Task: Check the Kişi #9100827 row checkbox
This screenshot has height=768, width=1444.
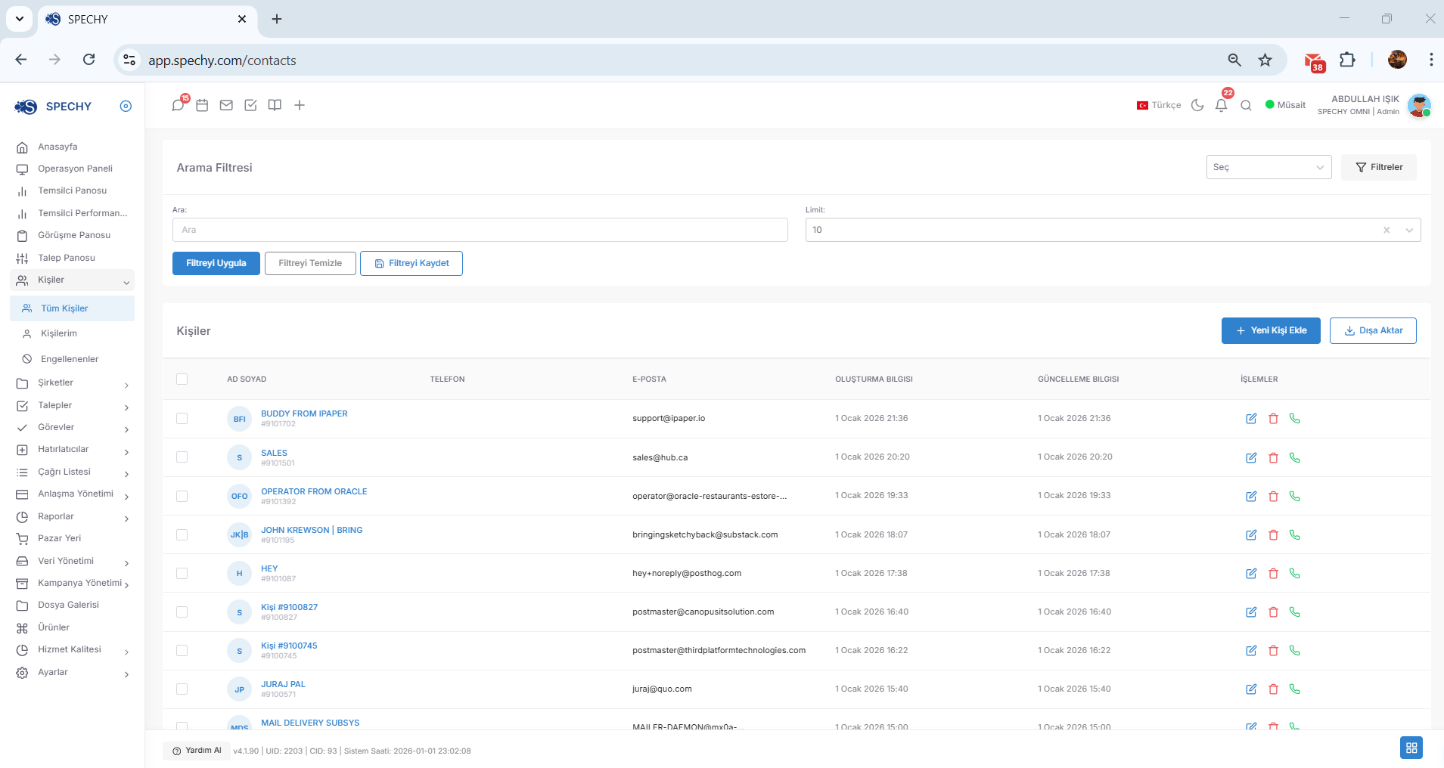Action: [182, 612]
